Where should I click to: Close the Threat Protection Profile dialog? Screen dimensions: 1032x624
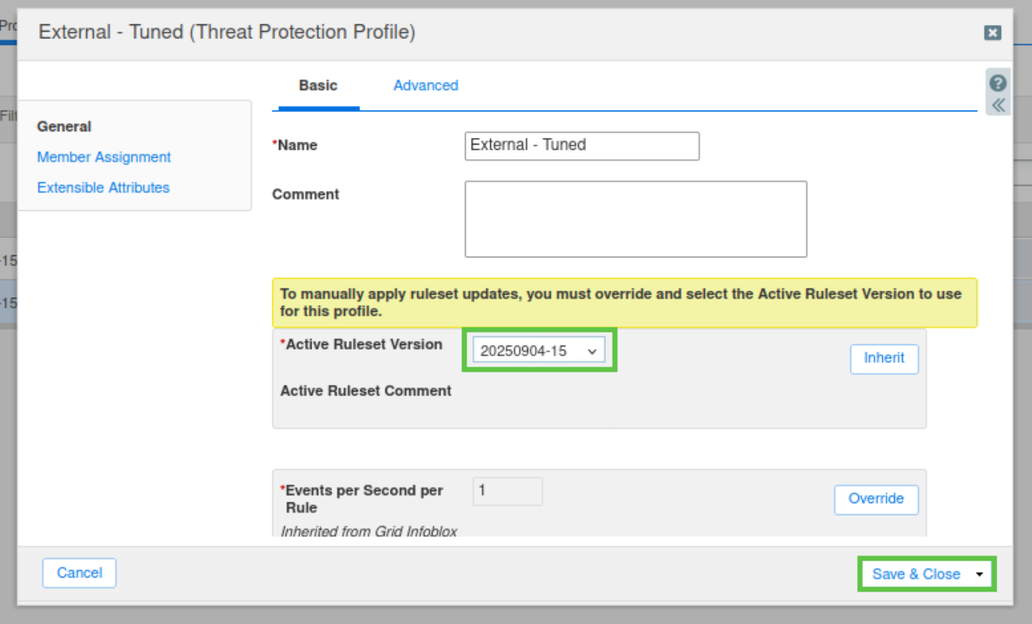[x=992, y=32]
